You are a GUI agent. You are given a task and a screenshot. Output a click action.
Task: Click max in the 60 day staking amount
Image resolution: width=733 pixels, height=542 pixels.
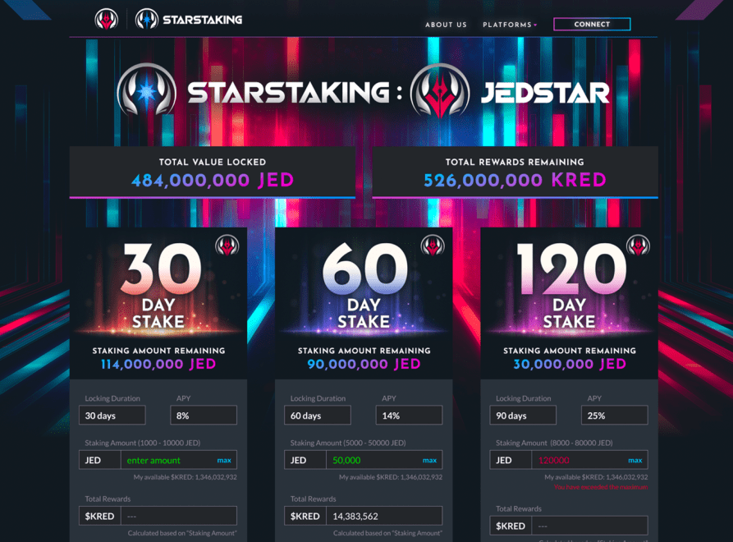point(429,461)
